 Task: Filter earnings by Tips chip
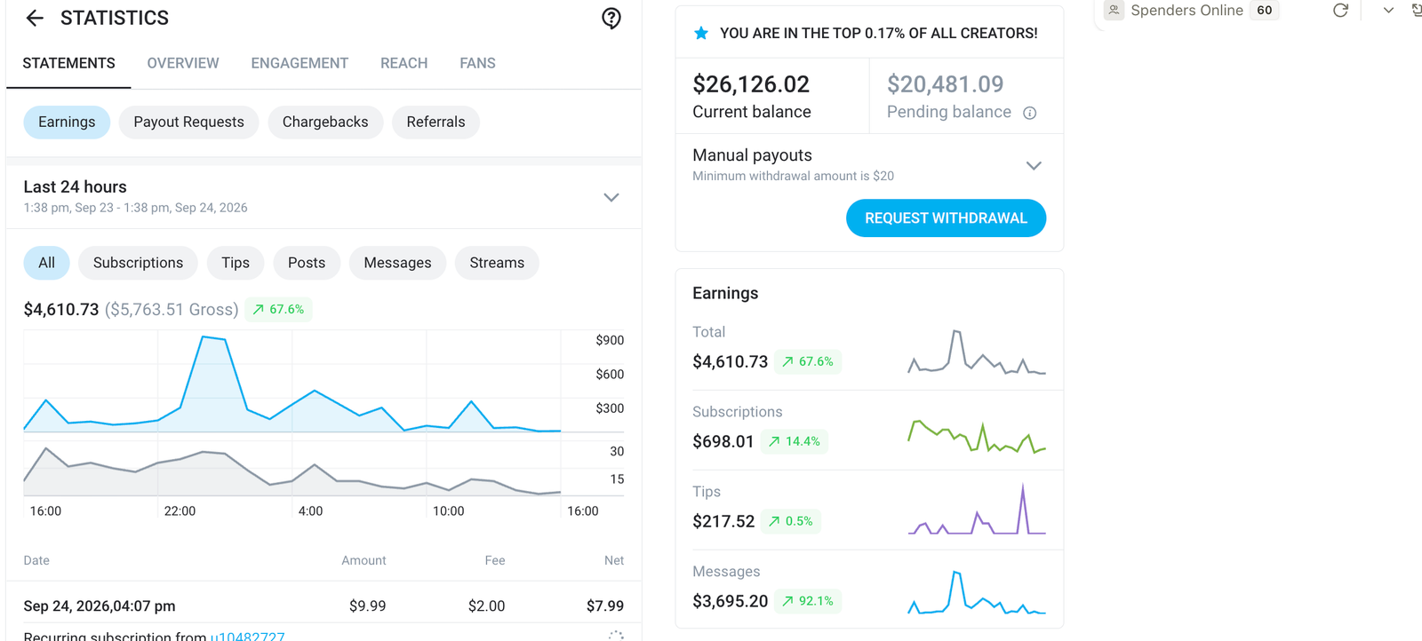(x=236, y=263)
